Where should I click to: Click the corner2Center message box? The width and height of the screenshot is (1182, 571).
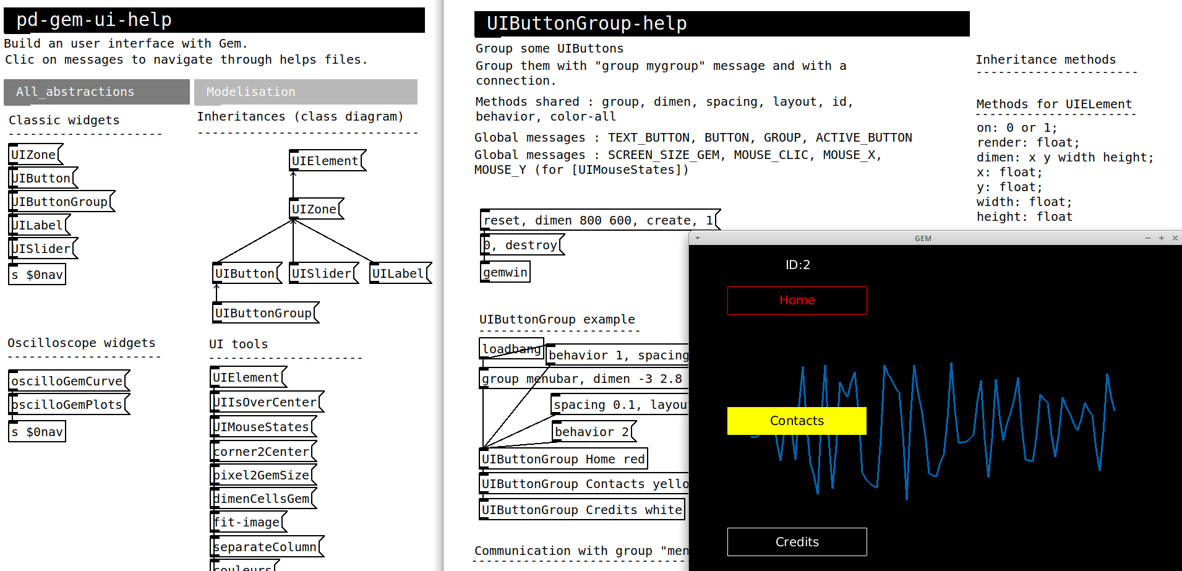262,452
